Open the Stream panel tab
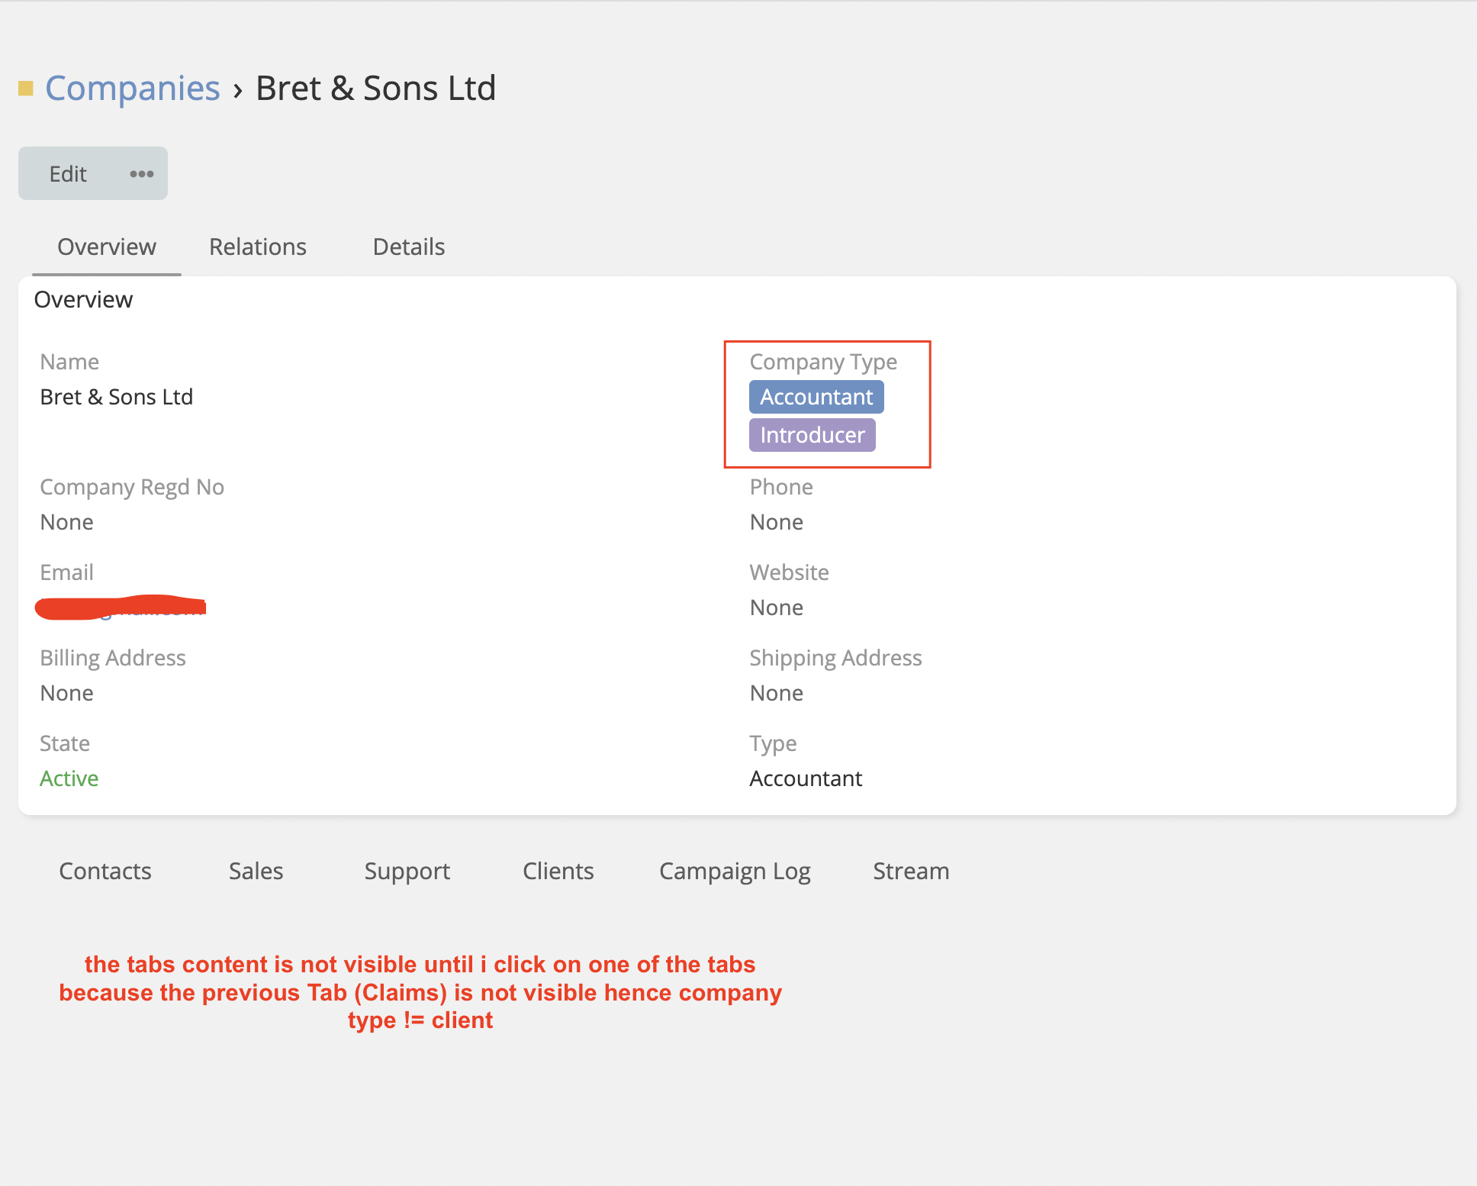 tap(910, 871)
